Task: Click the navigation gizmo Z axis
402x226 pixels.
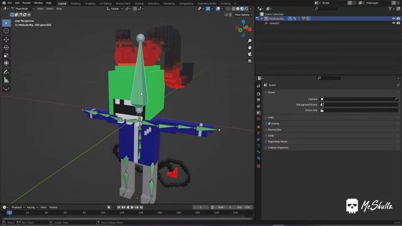Action: click(x=243, y=22)
